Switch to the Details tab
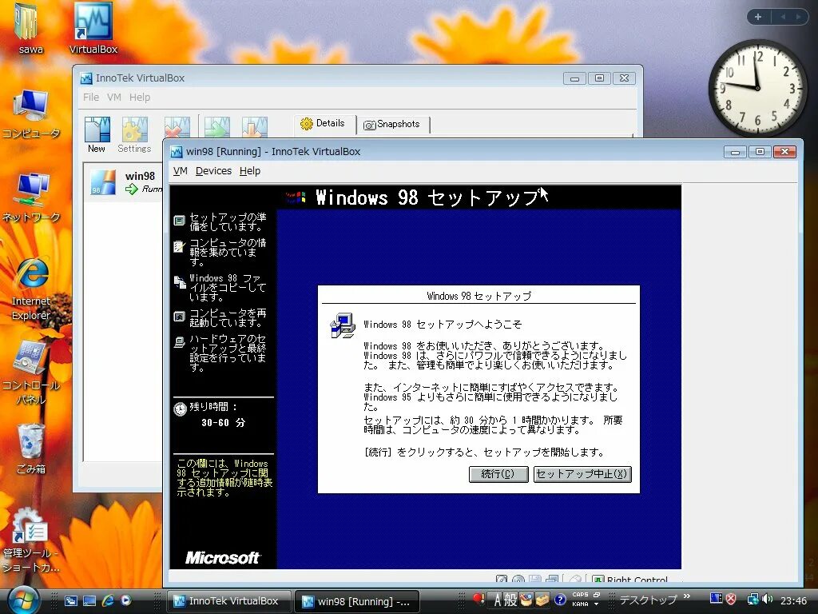The image size is (818, 614). 323,124
